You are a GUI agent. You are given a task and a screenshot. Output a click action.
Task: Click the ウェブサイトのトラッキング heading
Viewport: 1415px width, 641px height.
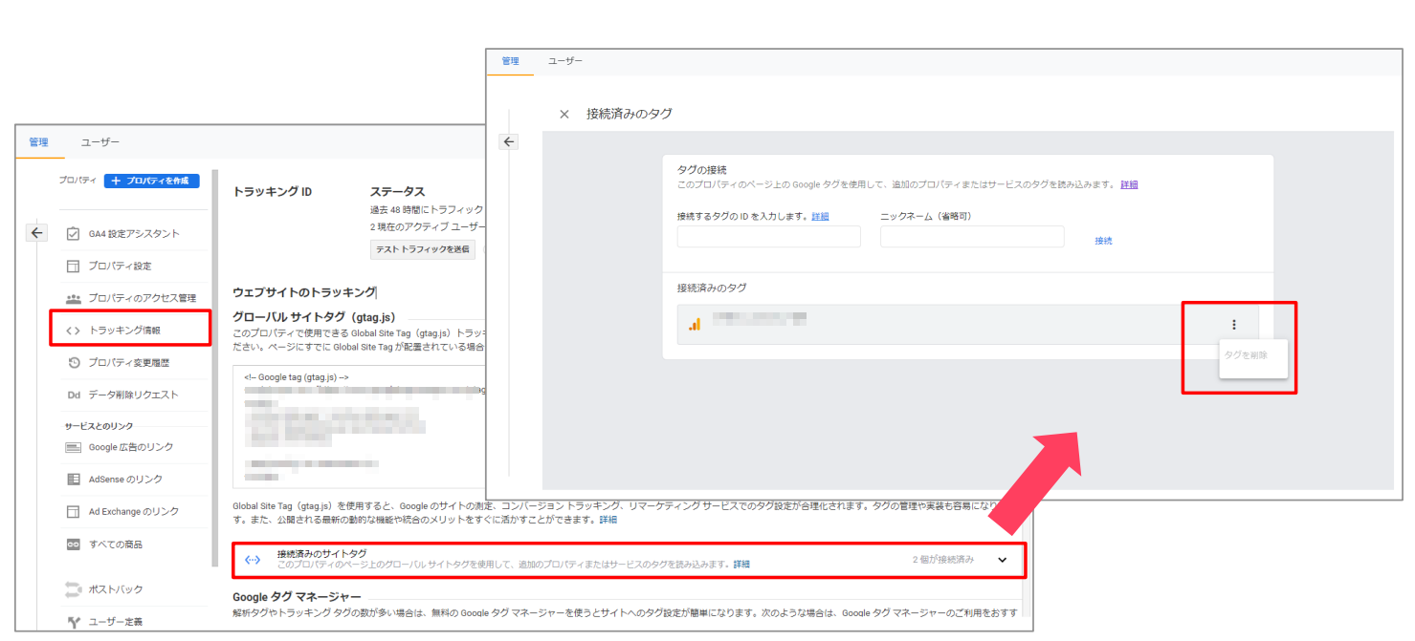coord(303,292)
